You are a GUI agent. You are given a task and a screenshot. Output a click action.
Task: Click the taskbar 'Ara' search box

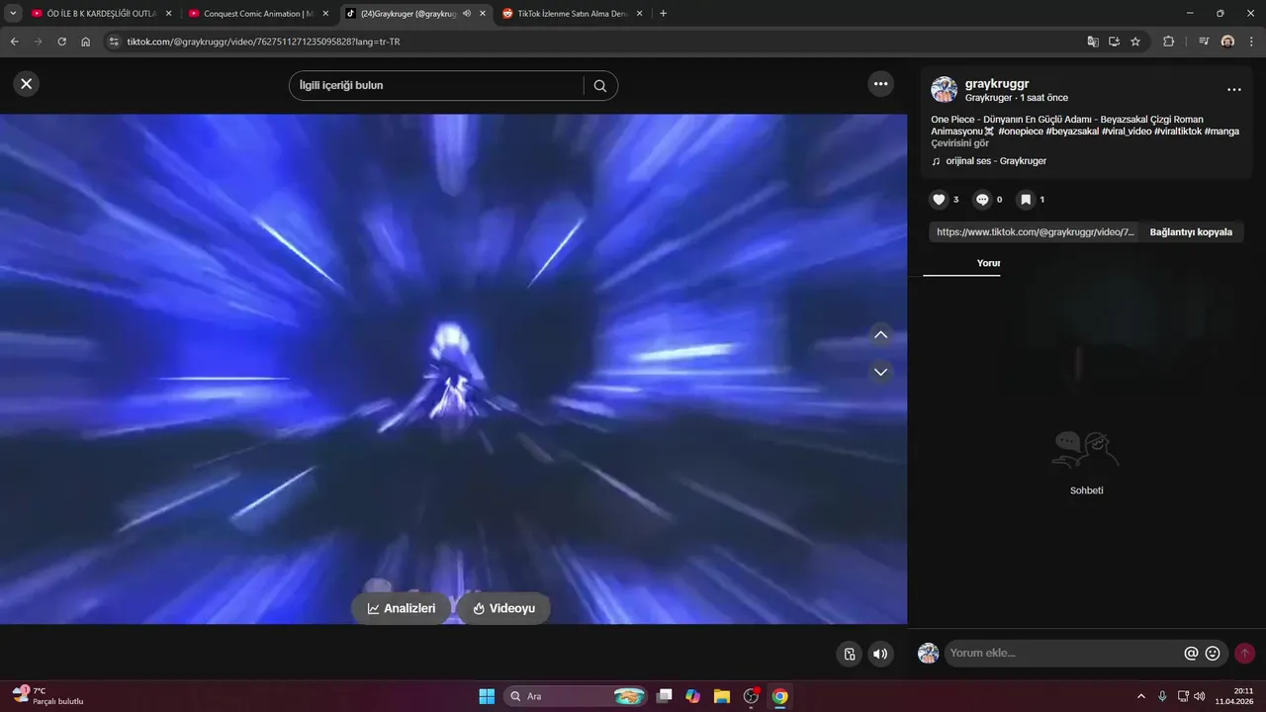pyautogui.click(x=577, y=696)
